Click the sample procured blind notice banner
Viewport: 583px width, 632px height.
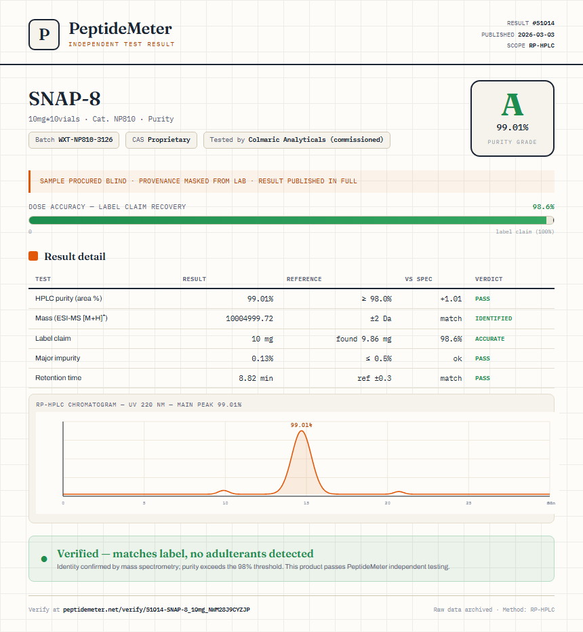pos(291,181)
